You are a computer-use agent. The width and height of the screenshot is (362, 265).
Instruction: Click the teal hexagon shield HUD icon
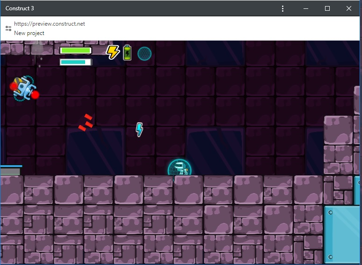click(145, 54)
